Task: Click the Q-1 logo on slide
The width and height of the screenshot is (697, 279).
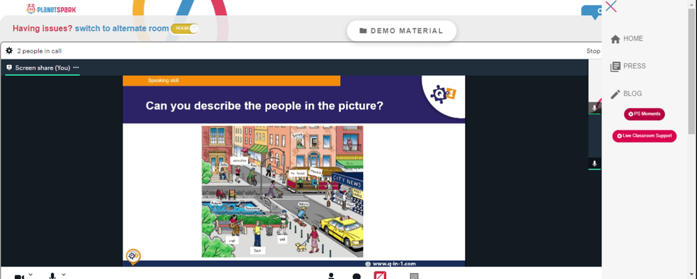Action: [x=443, y=94]
